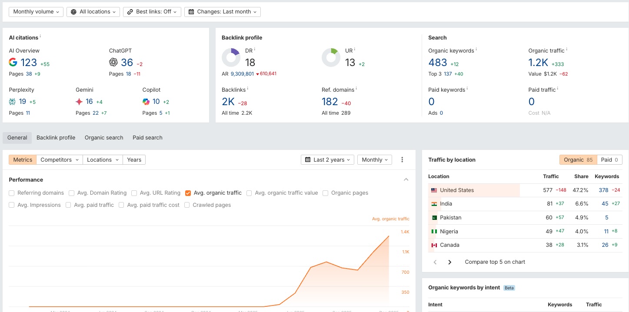The height and width of the screenshot is (312, 629).
Task: Uncheck the Avg. organic traffic checkbox
Action: click(188, 193)
